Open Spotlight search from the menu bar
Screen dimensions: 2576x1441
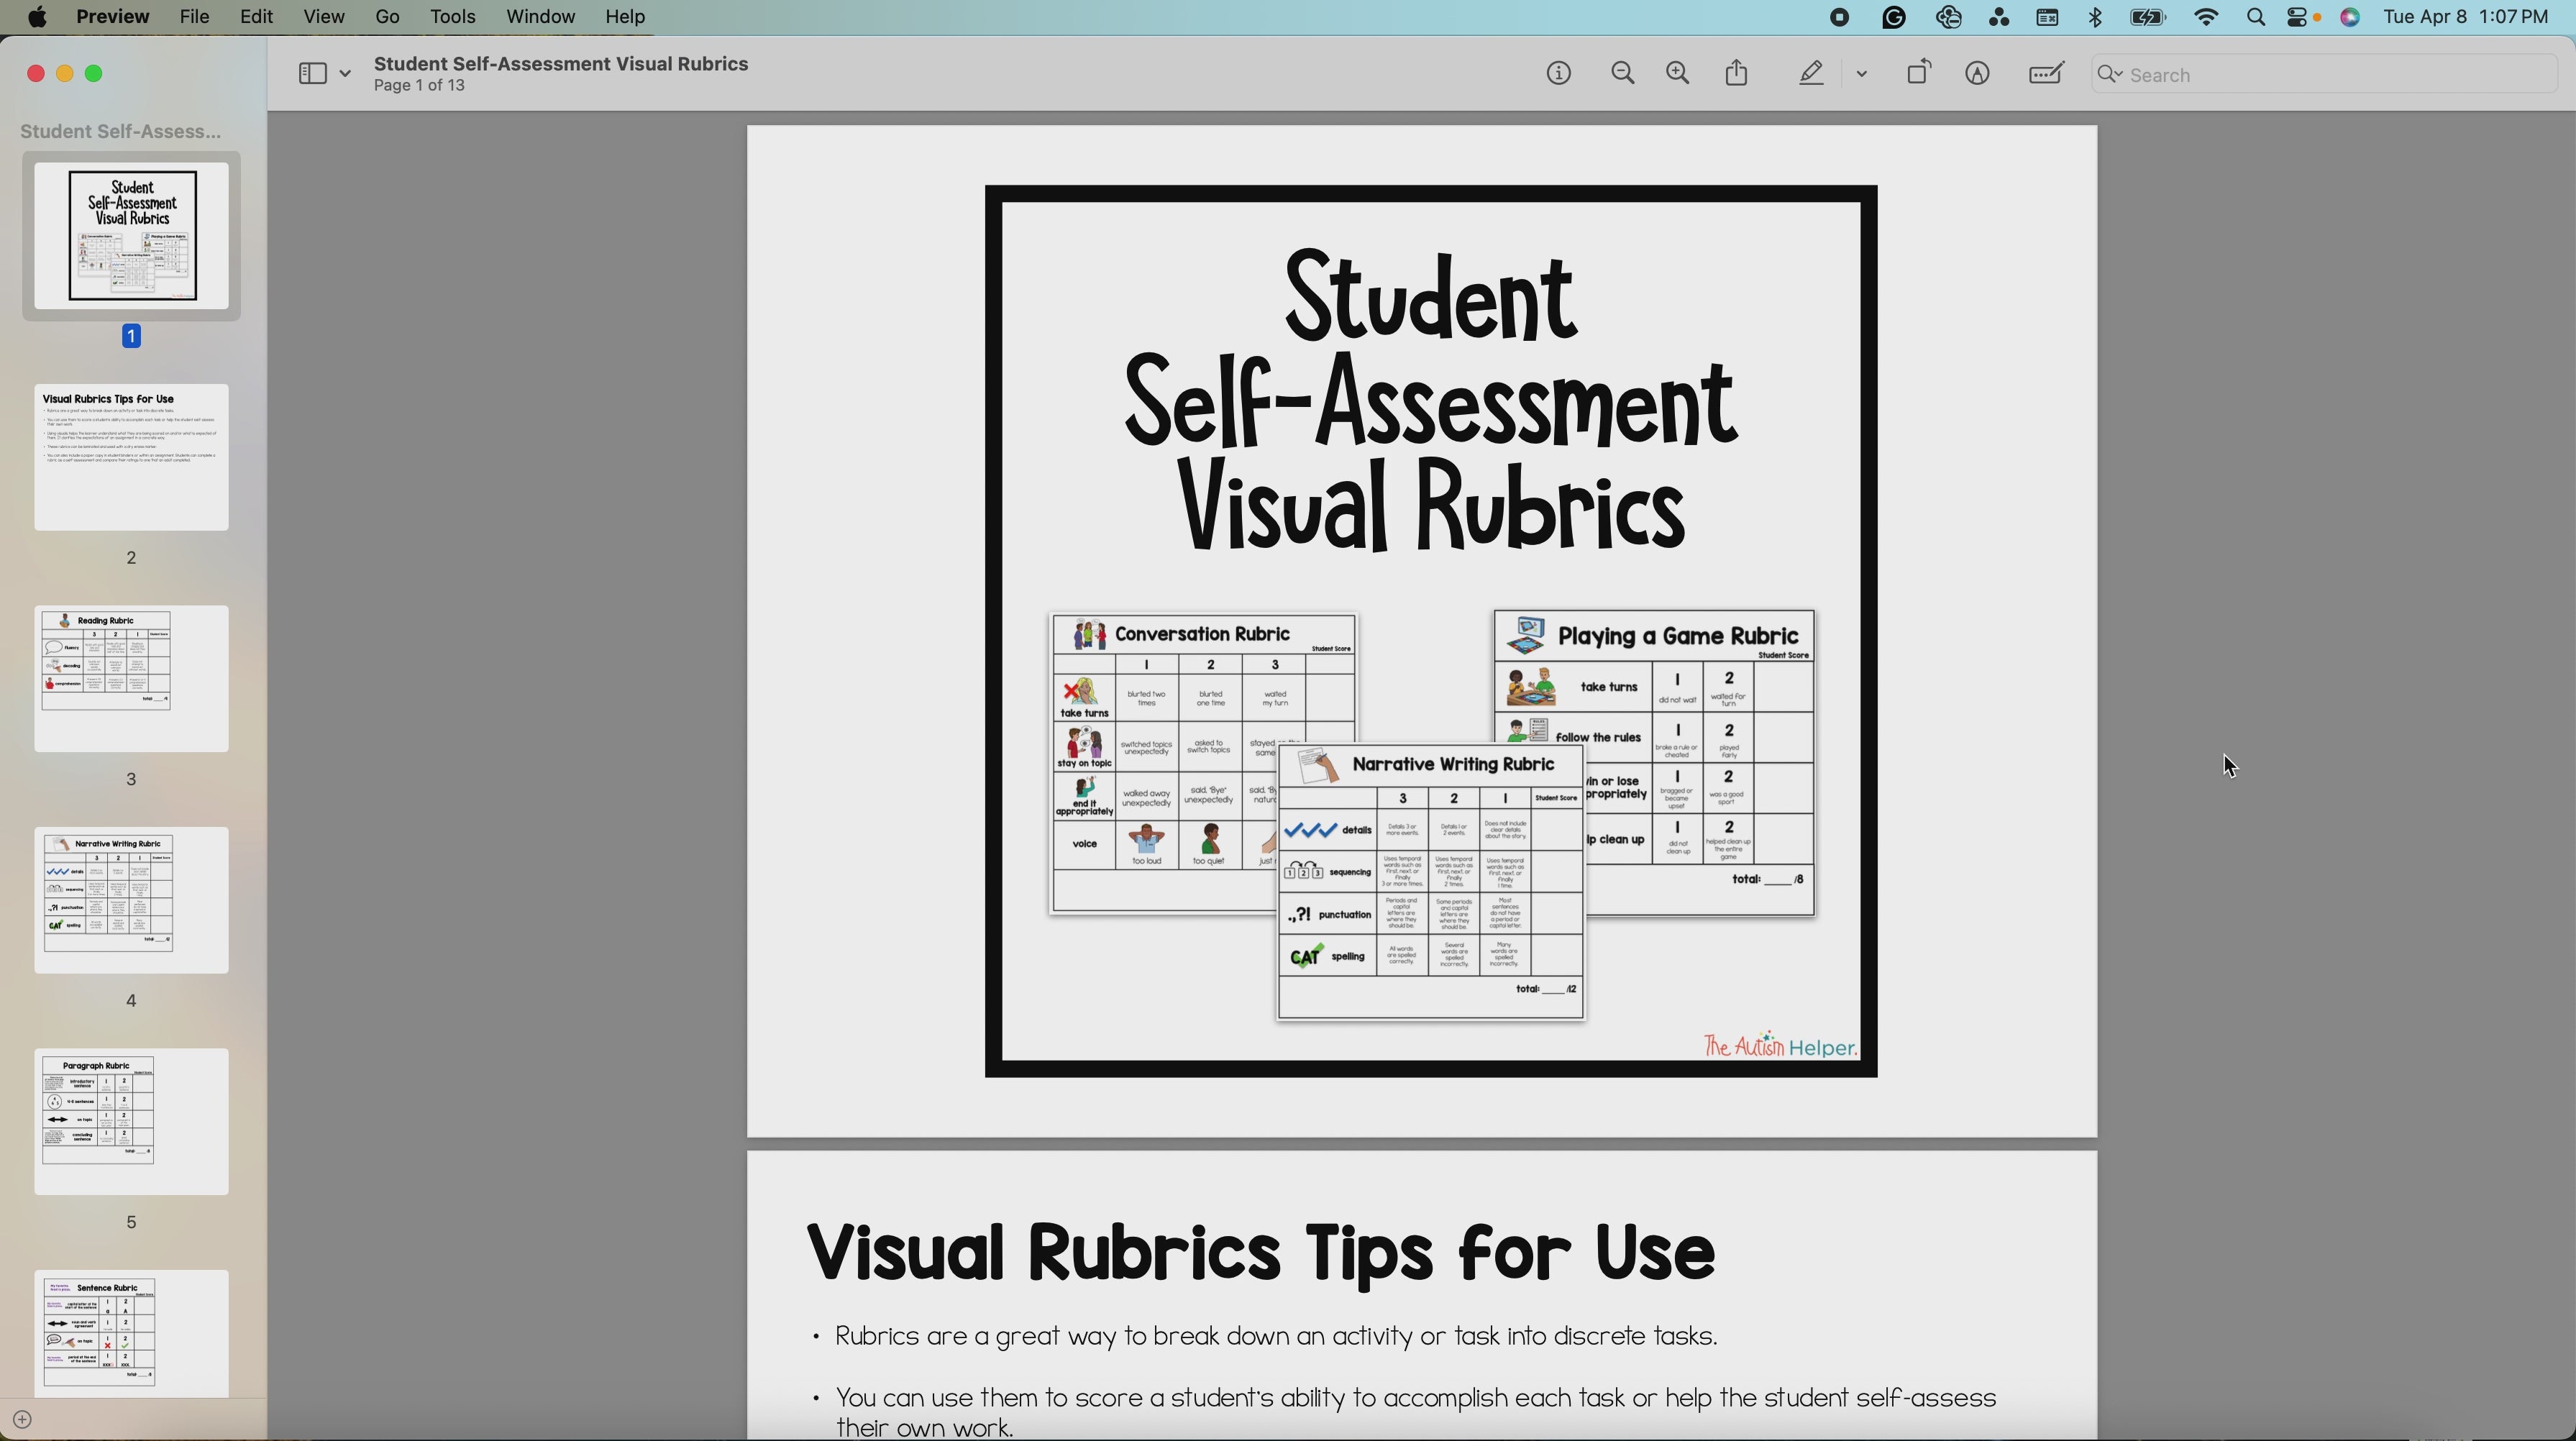(2255, 17)
